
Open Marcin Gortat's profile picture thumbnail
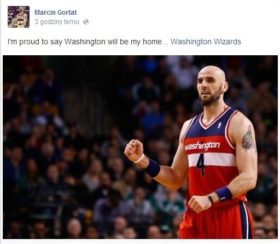pos(19,17)
